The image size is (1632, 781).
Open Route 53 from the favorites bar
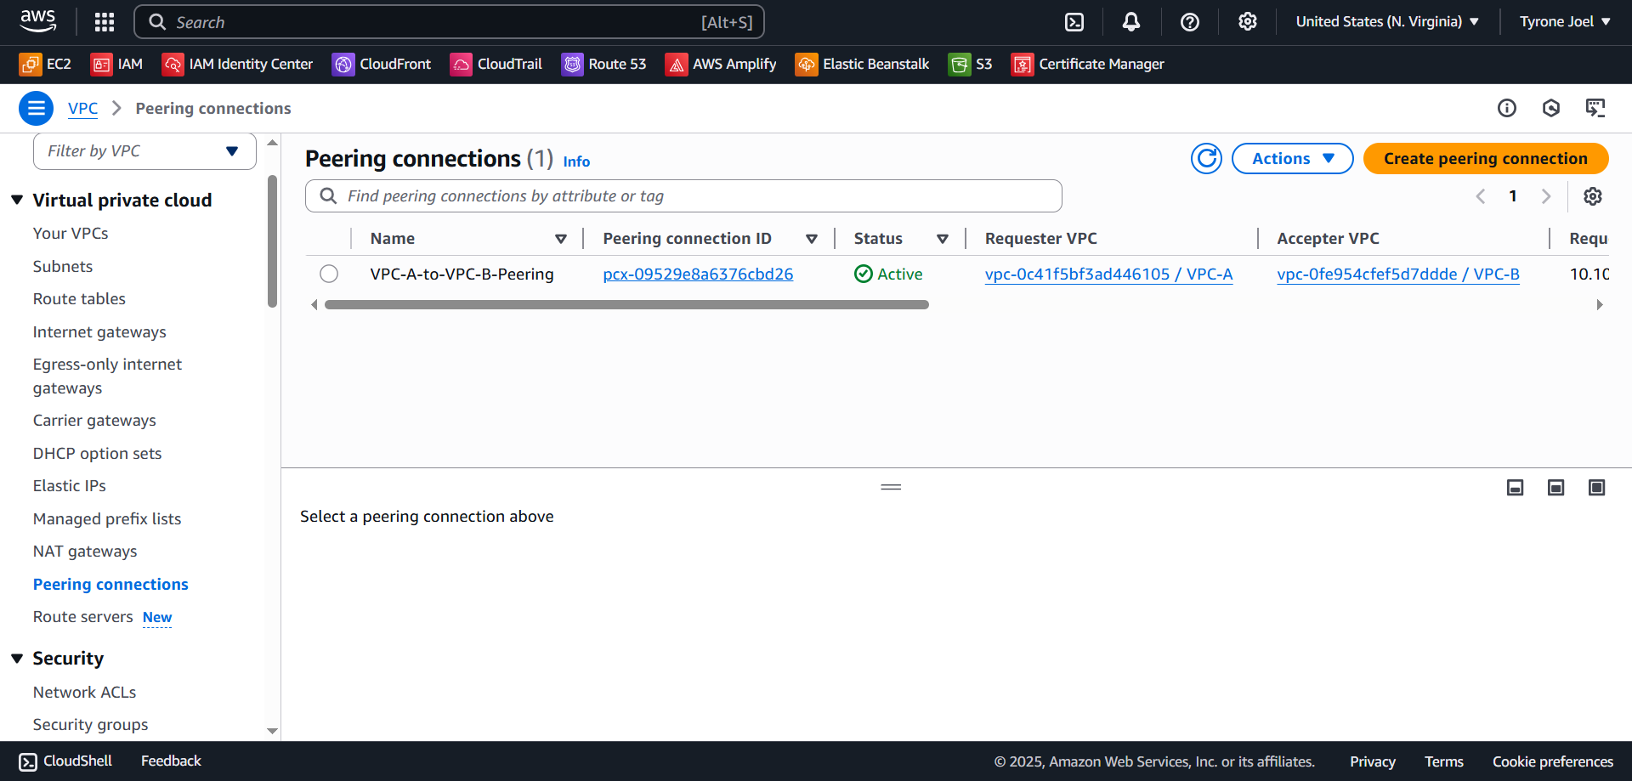click(603, 64)
